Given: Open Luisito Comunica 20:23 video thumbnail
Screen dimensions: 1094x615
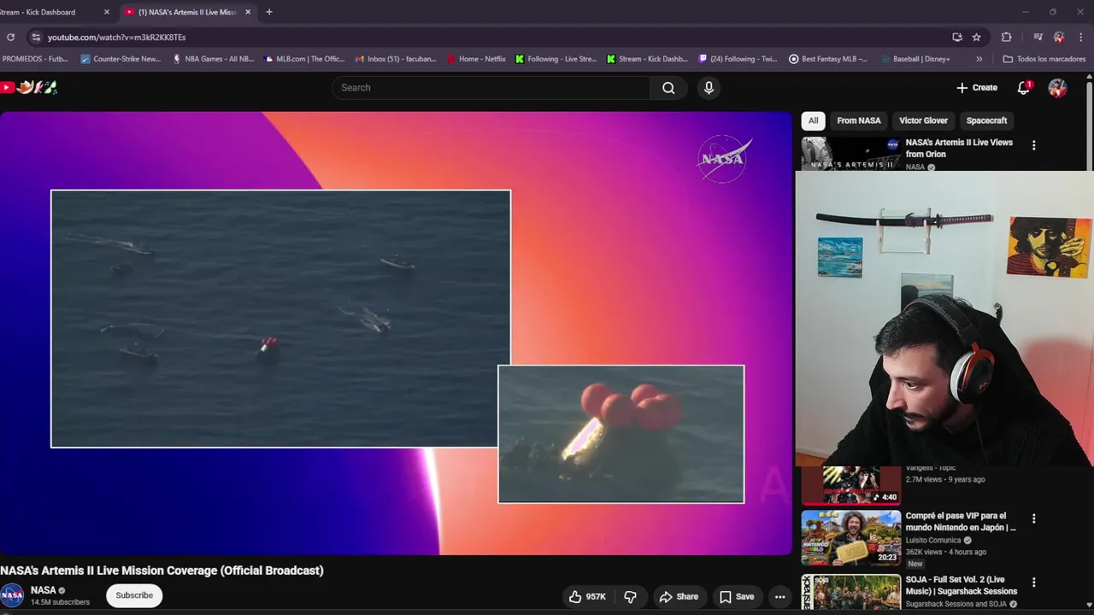Looking at the screenshot, I should point(850,538).
